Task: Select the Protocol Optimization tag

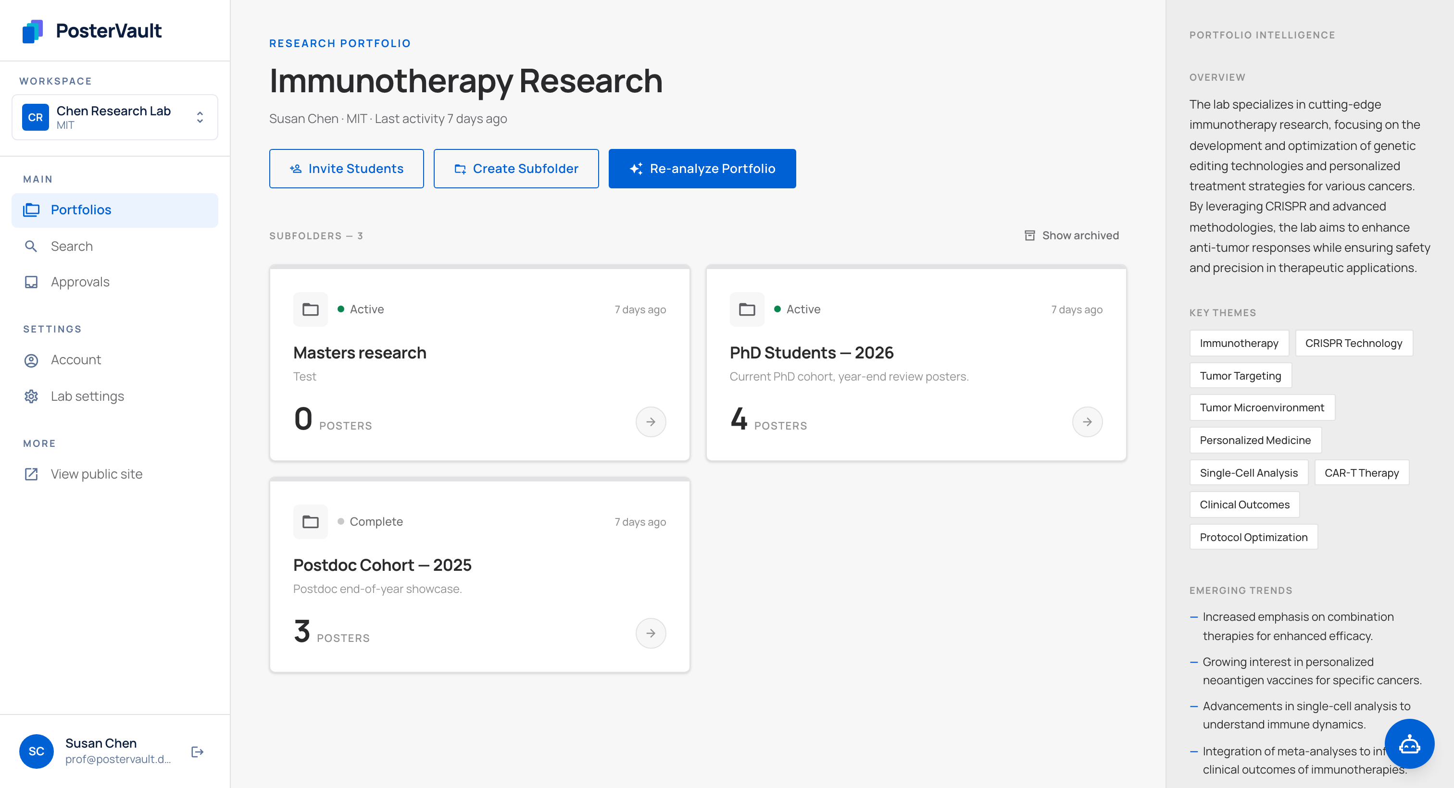Action: tap(1253, 537)
